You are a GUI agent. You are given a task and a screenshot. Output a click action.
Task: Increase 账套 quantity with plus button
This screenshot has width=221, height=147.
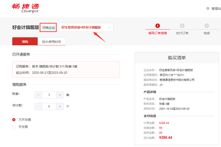(60, 95)
